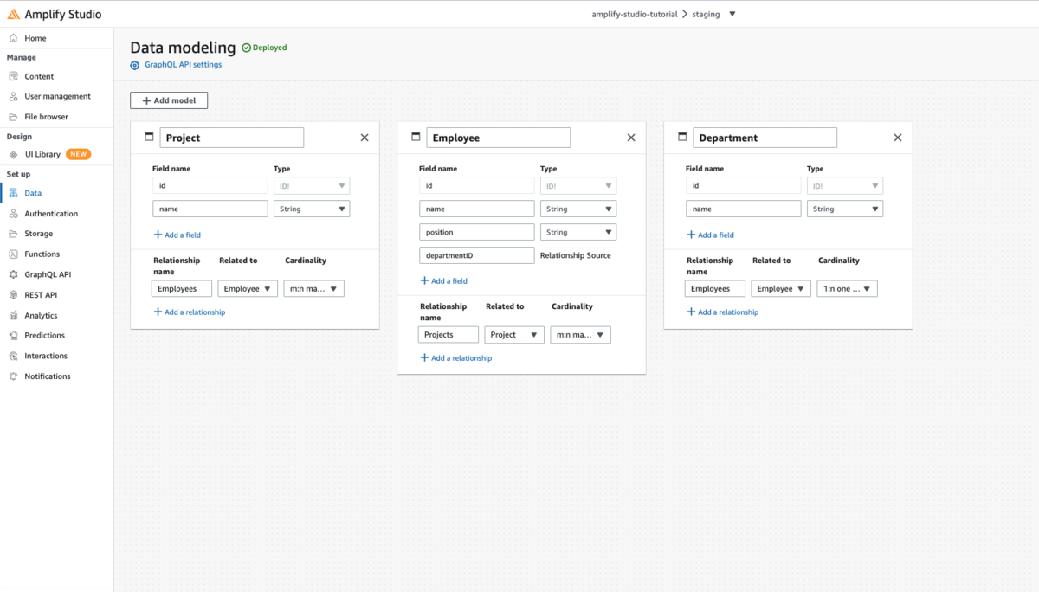Click Employee's position field name input
1039x592 pixels.
(477, 232)
